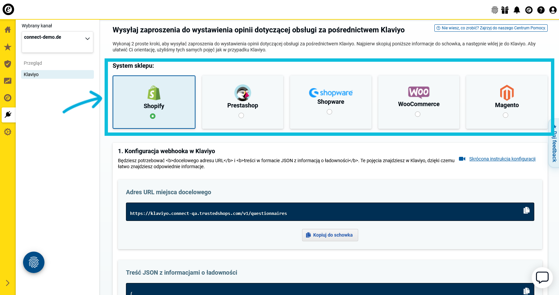Open the Skrócona instrukcja konfiguracji link
559x295 pixels.
click(502, 159)
